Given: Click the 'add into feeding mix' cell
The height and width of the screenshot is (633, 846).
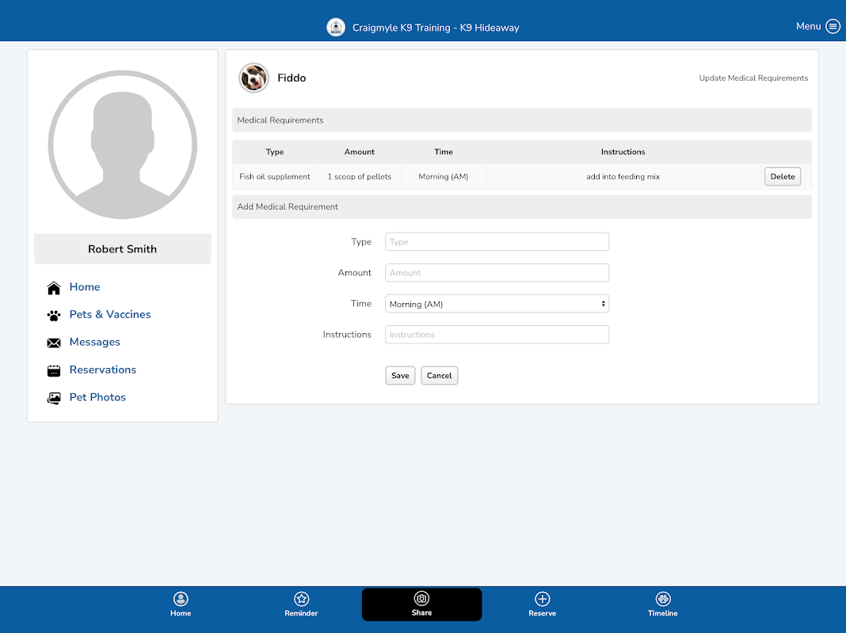Looking at the screenshot, I should click(x=623, y=176).
